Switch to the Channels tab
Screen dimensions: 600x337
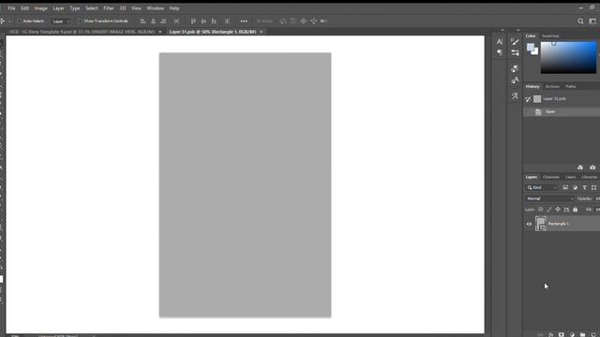(551, 177)
